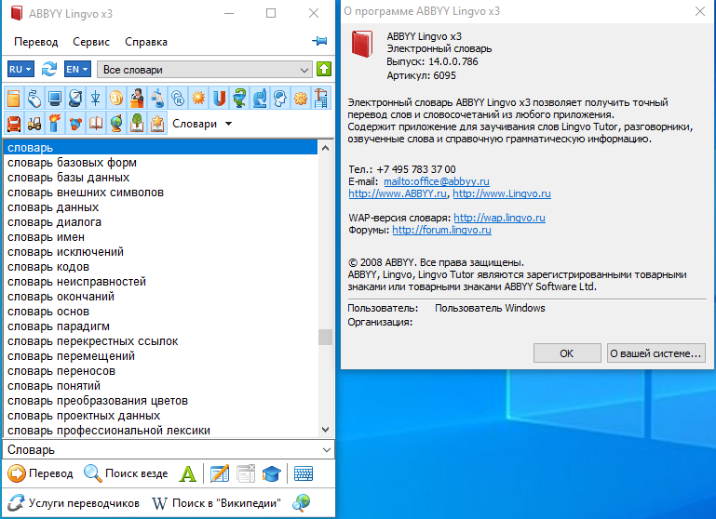The width and height of the screenshot is (716, 519).
Task: Toggle the computer mouse dictionary icon
Action: click(34, 98)
